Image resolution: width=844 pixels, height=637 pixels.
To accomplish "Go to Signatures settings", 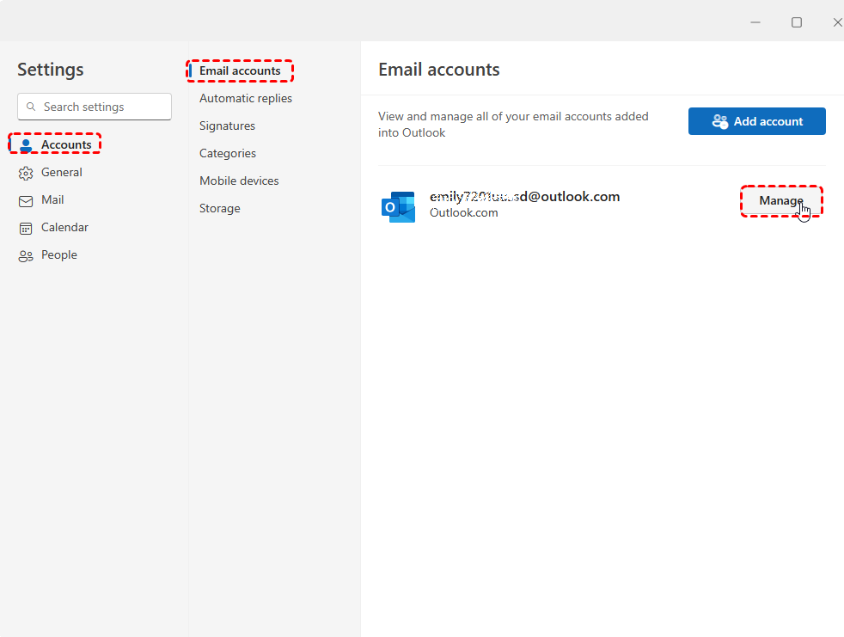I will [x=227, y=126].
